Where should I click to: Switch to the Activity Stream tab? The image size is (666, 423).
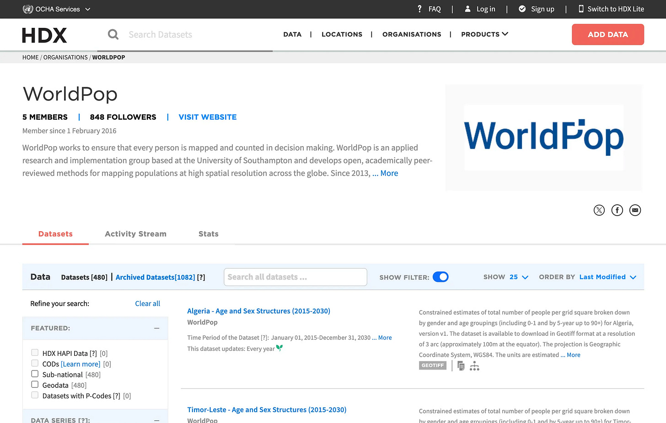[135, 234]
